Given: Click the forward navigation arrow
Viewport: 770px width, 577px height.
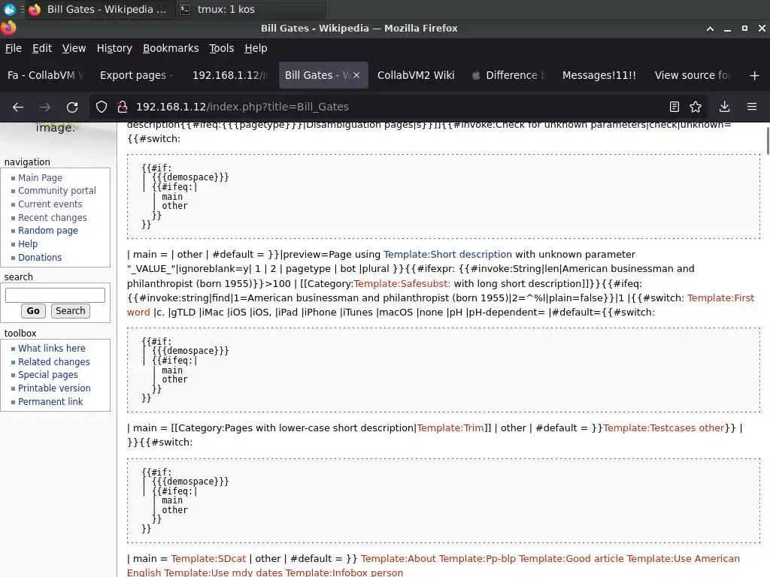Looking at the screenshot, I should (45, 107).
